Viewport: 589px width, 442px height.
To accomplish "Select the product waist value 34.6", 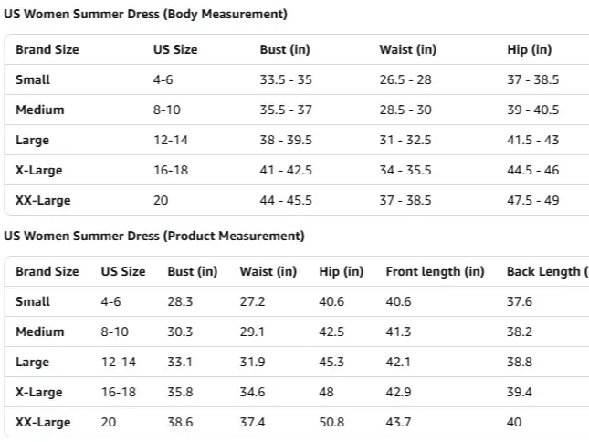I will 252,392.
